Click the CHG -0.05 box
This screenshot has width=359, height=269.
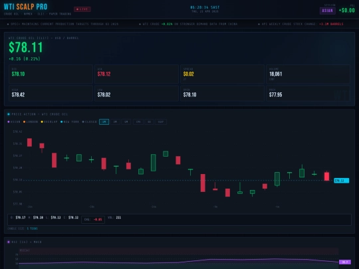93,220
